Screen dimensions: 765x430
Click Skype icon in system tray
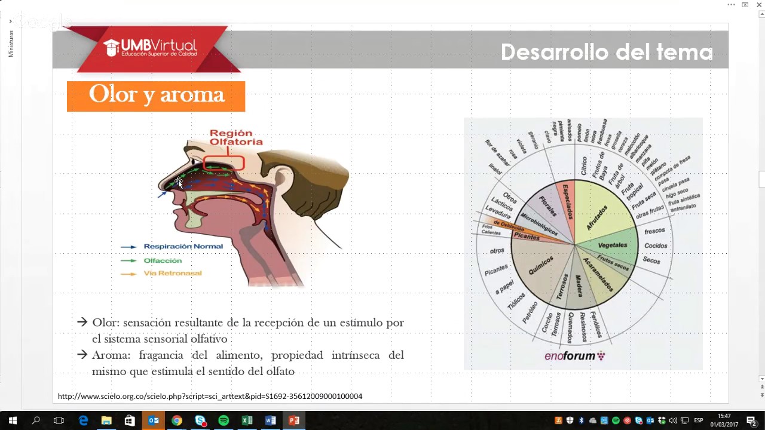[638, 420]
